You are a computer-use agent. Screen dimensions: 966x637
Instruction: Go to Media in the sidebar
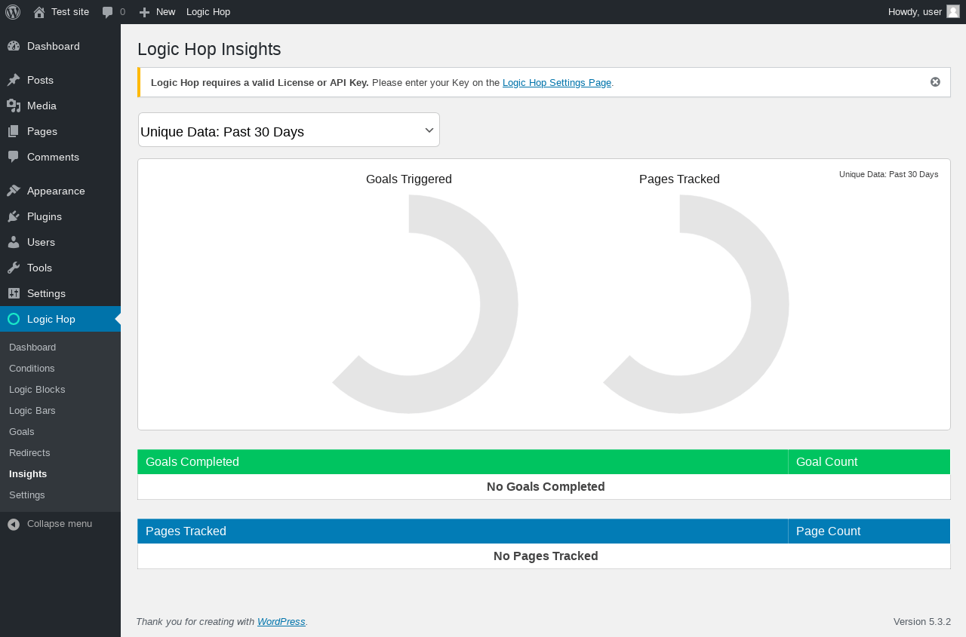tap(60, 106)
